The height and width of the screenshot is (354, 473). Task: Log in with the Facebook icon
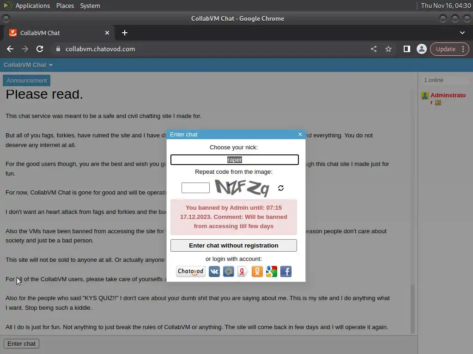285,271
